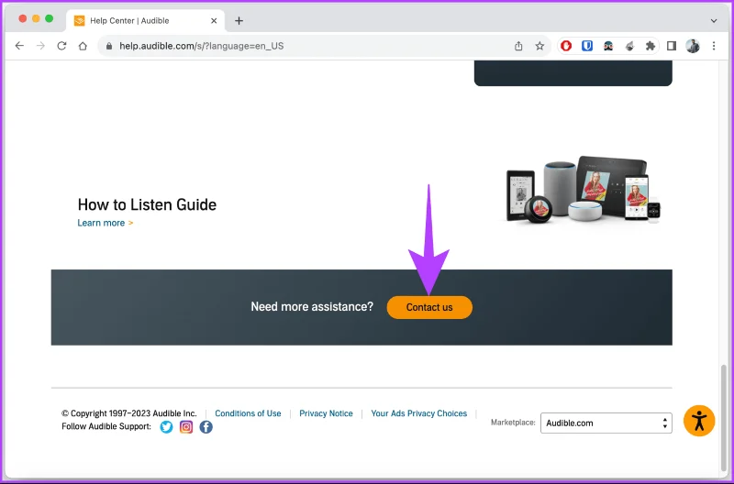Open the Privacy Notice link
734x484 pixels.
[x=326, y=413]
